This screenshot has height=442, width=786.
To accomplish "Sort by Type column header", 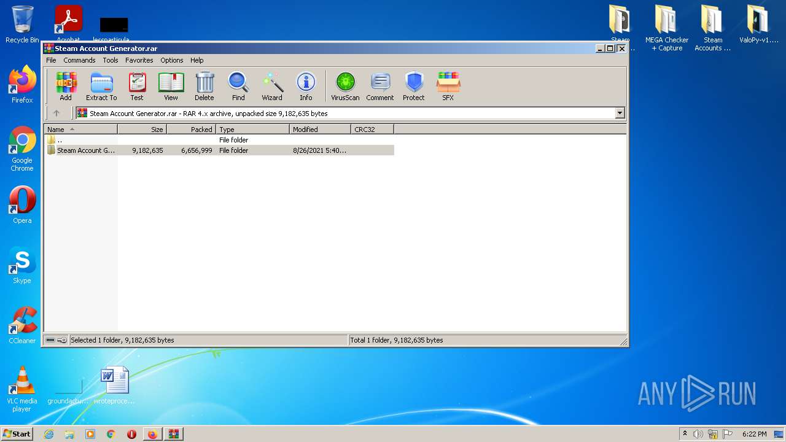I will [252, 129].
